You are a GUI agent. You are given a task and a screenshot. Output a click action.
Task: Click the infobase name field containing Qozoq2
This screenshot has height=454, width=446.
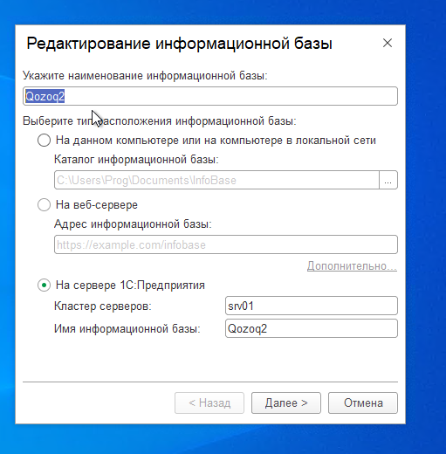[210, 96]
